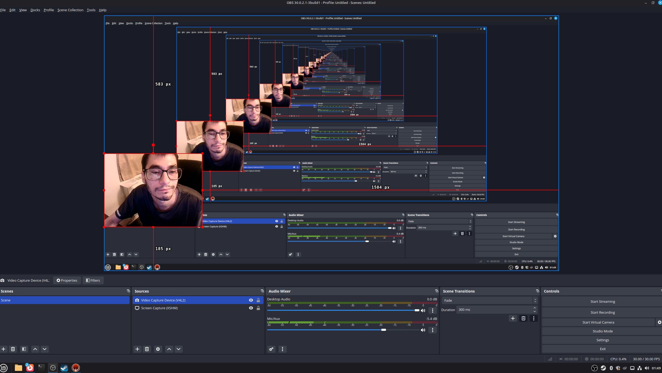Open Settings from Controls dock
This screenshot has height=373, width=662.
click(x=603, y=340)
